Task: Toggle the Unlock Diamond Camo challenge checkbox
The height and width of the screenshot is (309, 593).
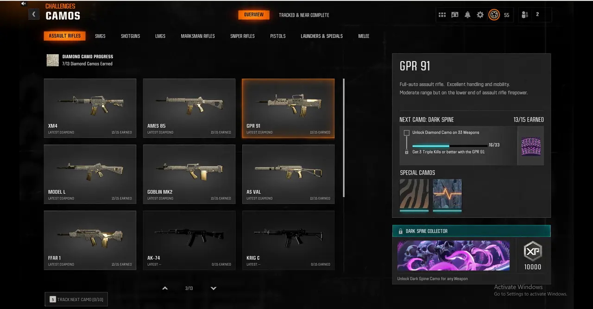Action: (406, 133)
